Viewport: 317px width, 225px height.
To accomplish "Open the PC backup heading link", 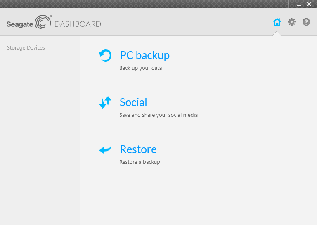I will tap(144, 55).
